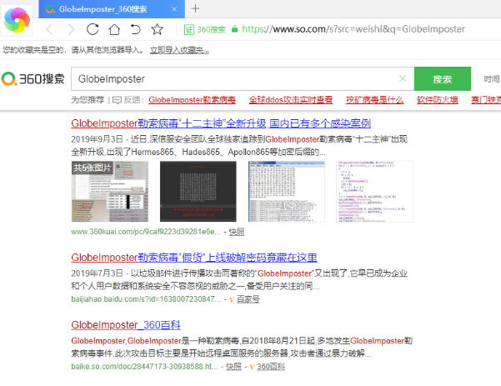
Task: Open result 十二主神全新升级 headline
Action: 221,123
